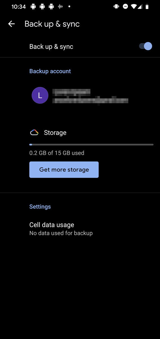160x339 pixels.
Task: Click the Get more storage button
Action: pos(64,169)
